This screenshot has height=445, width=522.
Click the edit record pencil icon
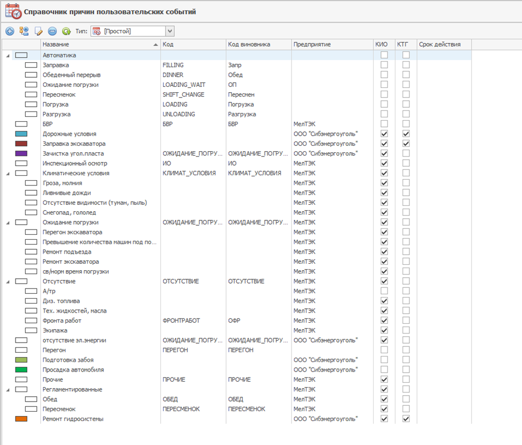pos(38,32)
